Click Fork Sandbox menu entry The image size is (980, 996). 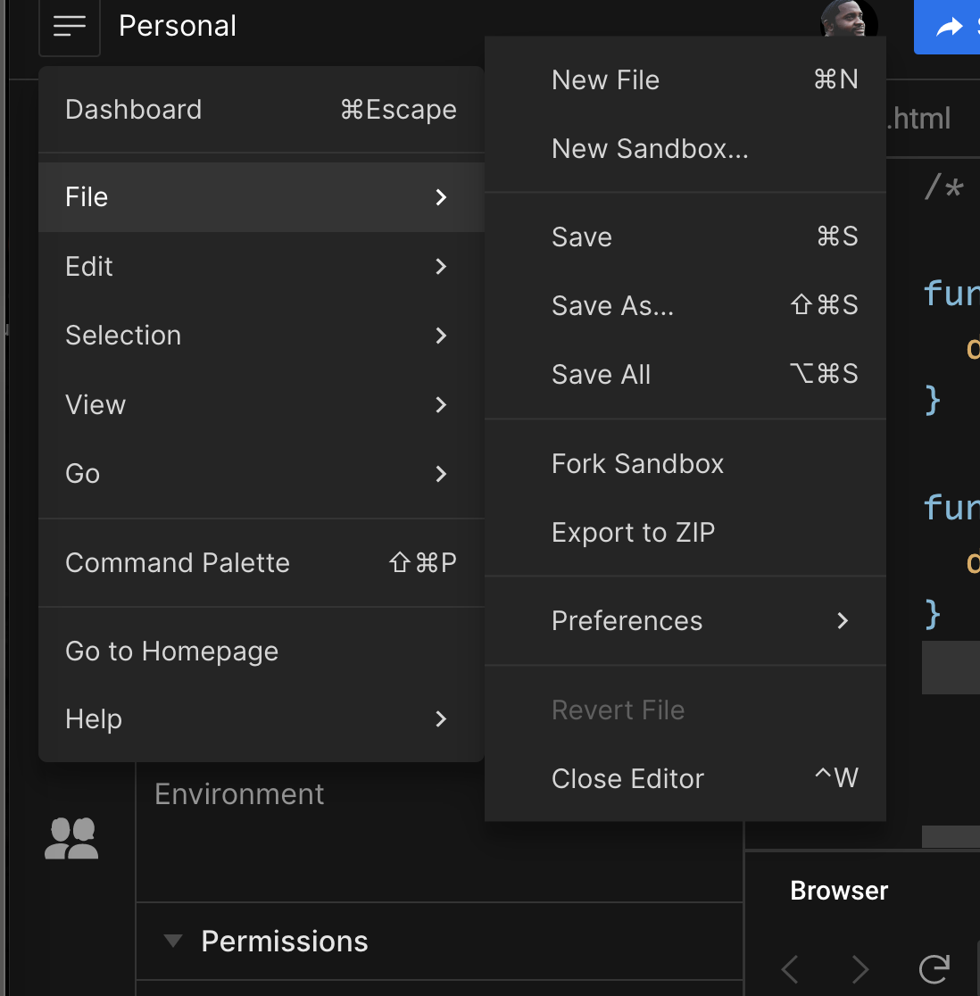[638, 464]
